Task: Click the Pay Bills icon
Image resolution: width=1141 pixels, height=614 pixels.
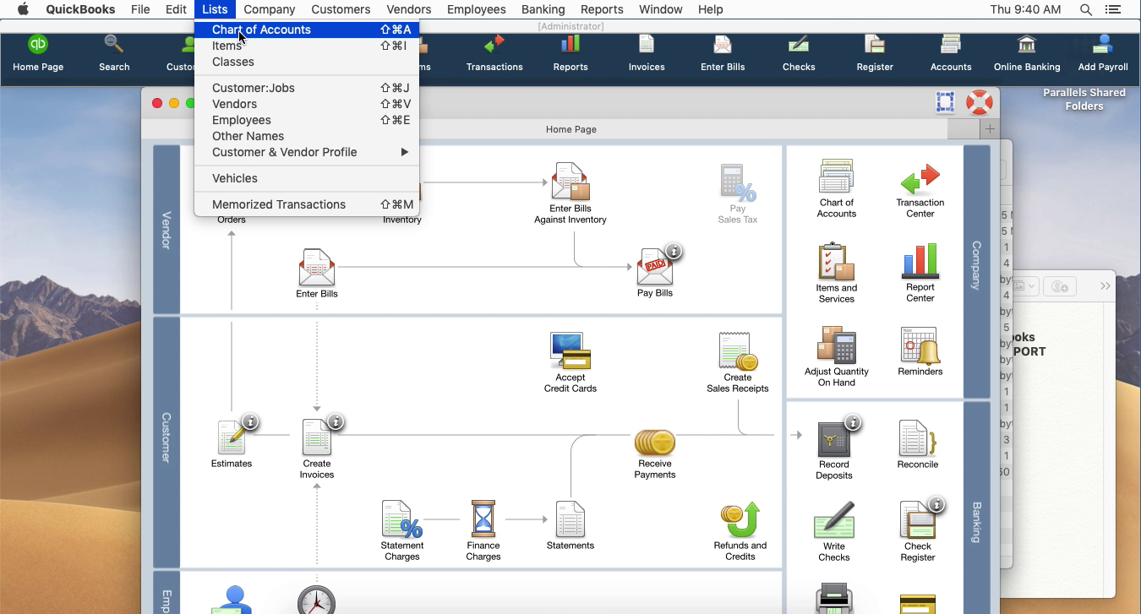Action: pos(655,266)
